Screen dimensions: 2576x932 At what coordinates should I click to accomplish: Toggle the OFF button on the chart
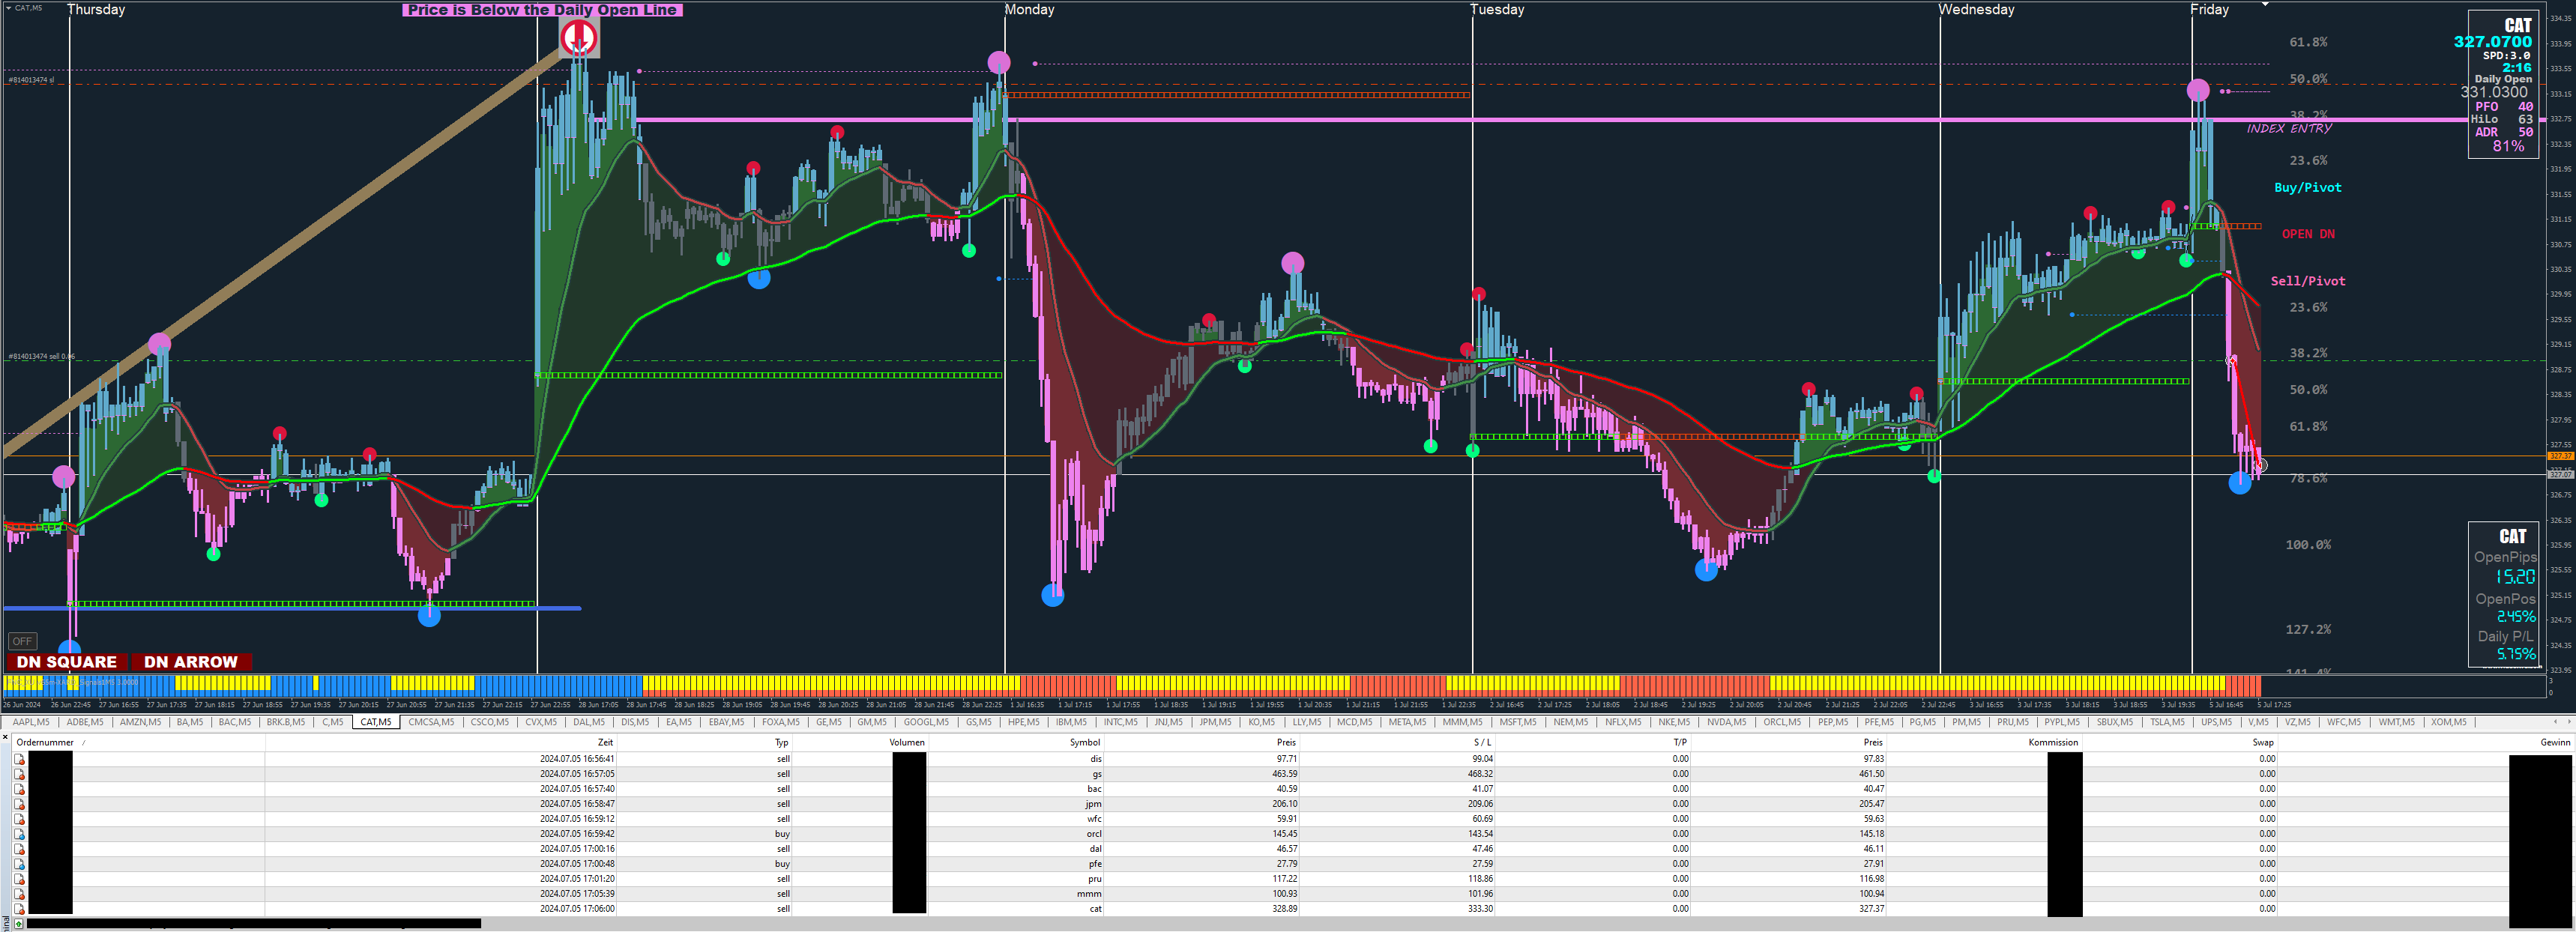click(x=22, y=641)
